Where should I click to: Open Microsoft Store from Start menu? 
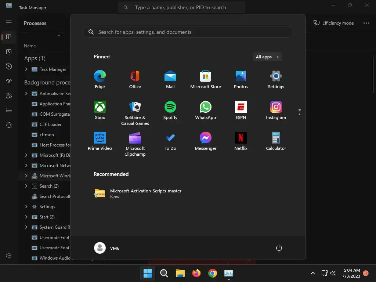point(206,80)
